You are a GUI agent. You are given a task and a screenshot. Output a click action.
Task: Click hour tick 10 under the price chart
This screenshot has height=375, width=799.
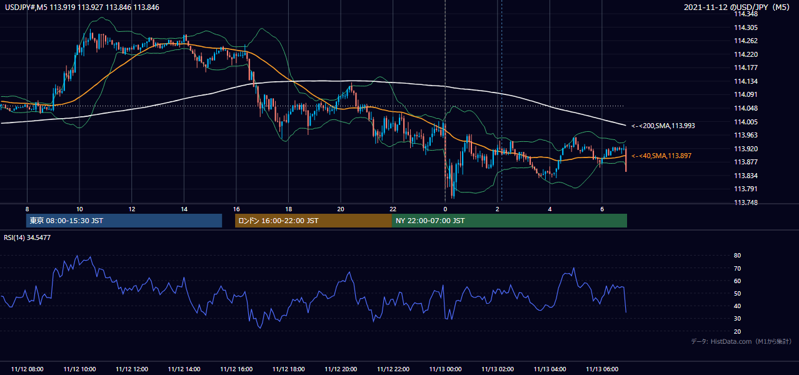point(79,209)
